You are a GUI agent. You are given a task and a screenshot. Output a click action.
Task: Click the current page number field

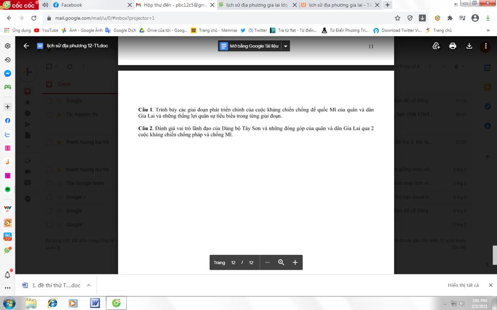(x=233, y=263)
